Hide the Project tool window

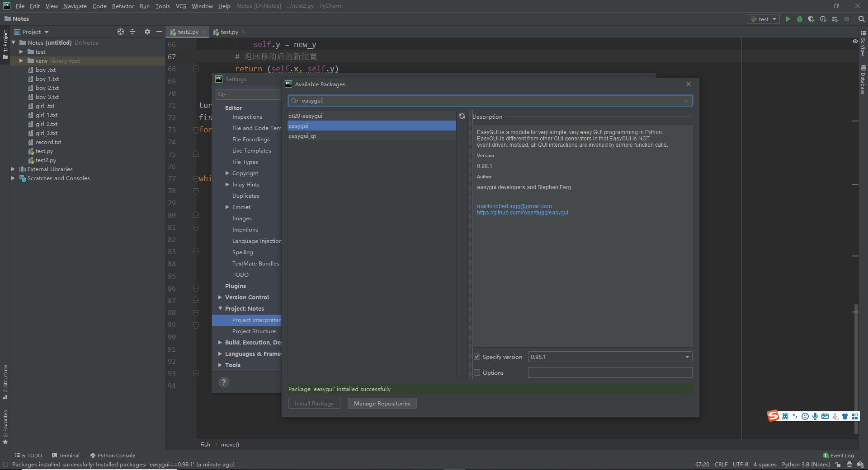pyautogui.click(x=159, y=32)
